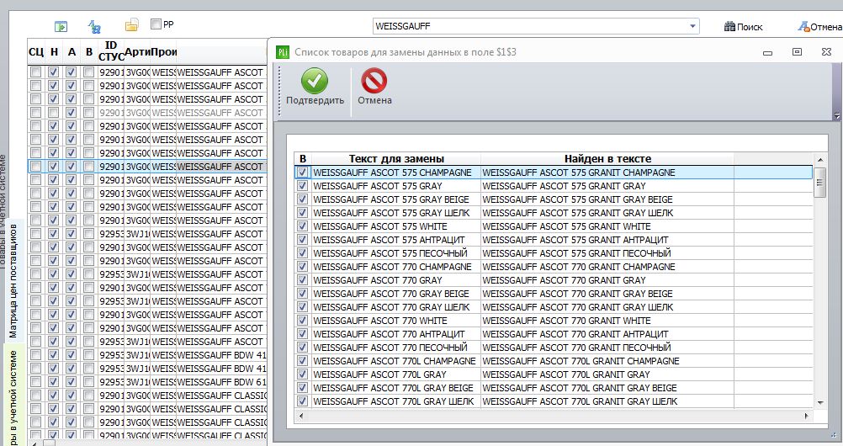The height and width of the screenshot is (446, 843).
Task: Uncheck the ASCOT 770L GRAY ШЕЛК replacement row
Action: (303, 401)
